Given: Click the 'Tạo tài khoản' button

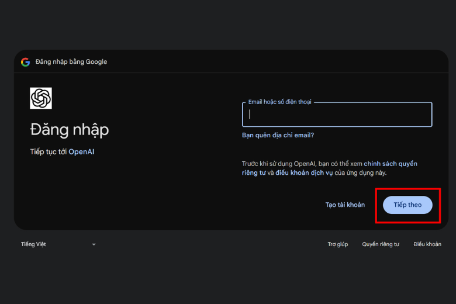Looking at the screenshot, I should (345, 205).
